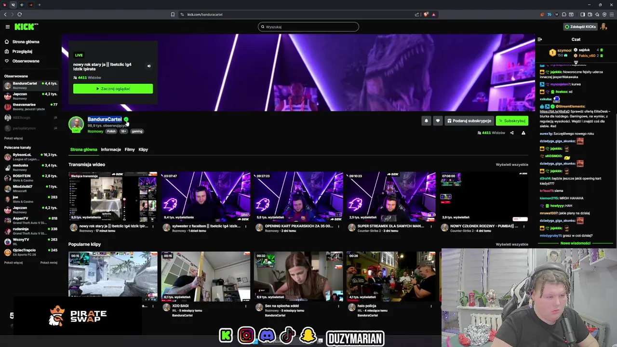Go back with the browser back arrow

point(5,14)
